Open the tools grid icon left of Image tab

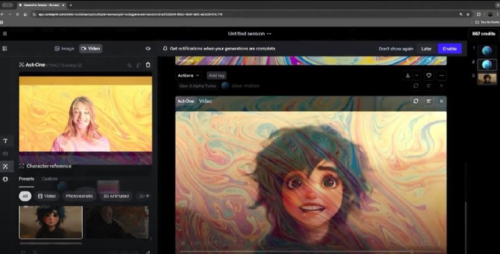(x=5, y=48)
